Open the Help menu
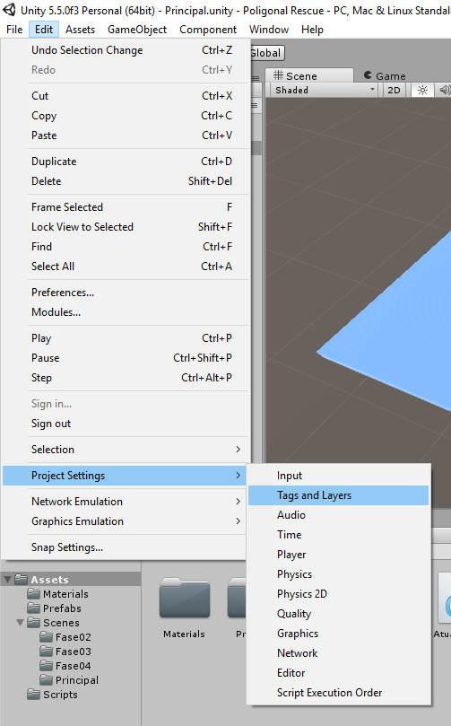The height and width of the screenshot is (726, 451). coord(312,30)
